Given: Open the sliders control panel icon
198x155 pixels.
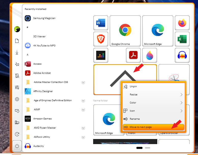Looking at the screenshot, I should (x=17, y=87).
